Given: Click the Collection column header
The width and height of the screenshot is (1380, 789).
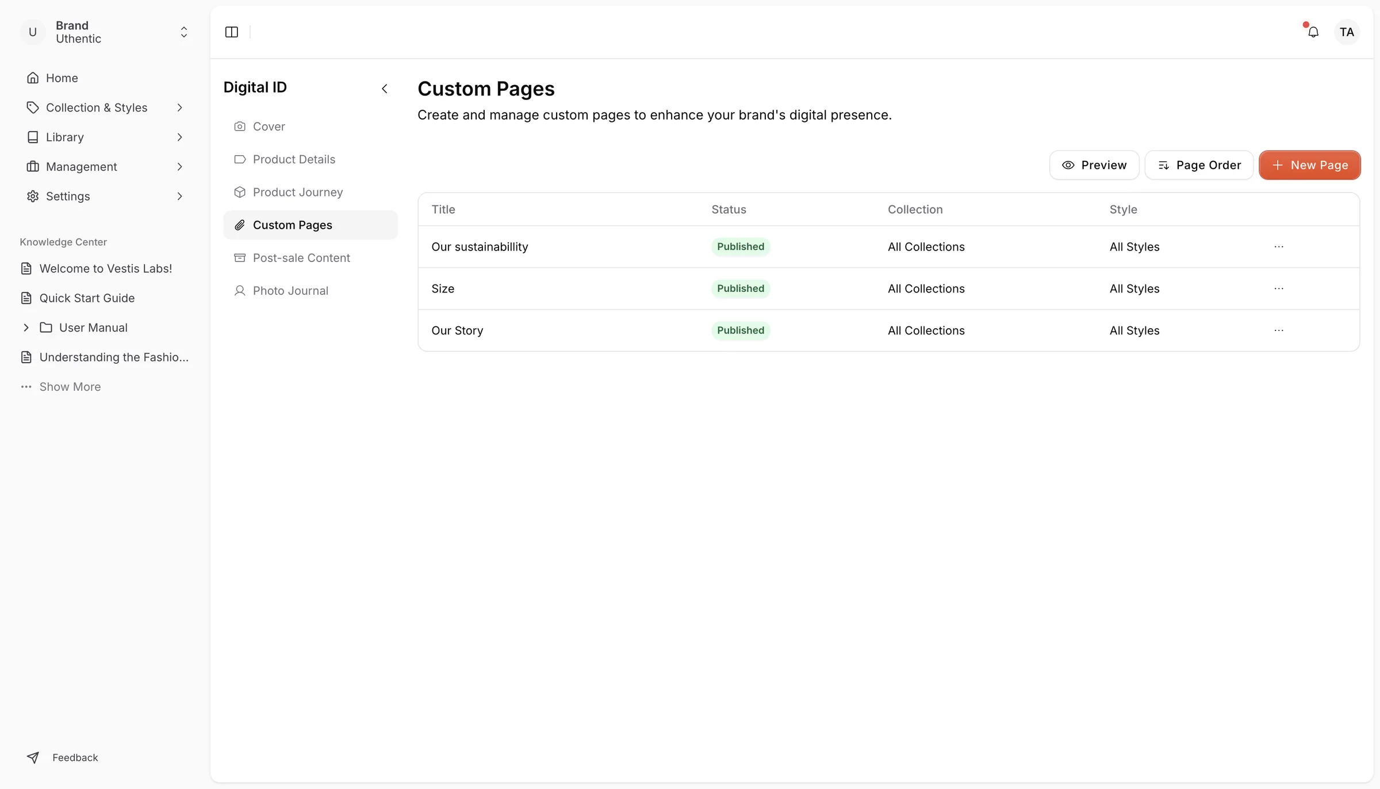Looking at the screenshot, I should (x=915, y=209).
